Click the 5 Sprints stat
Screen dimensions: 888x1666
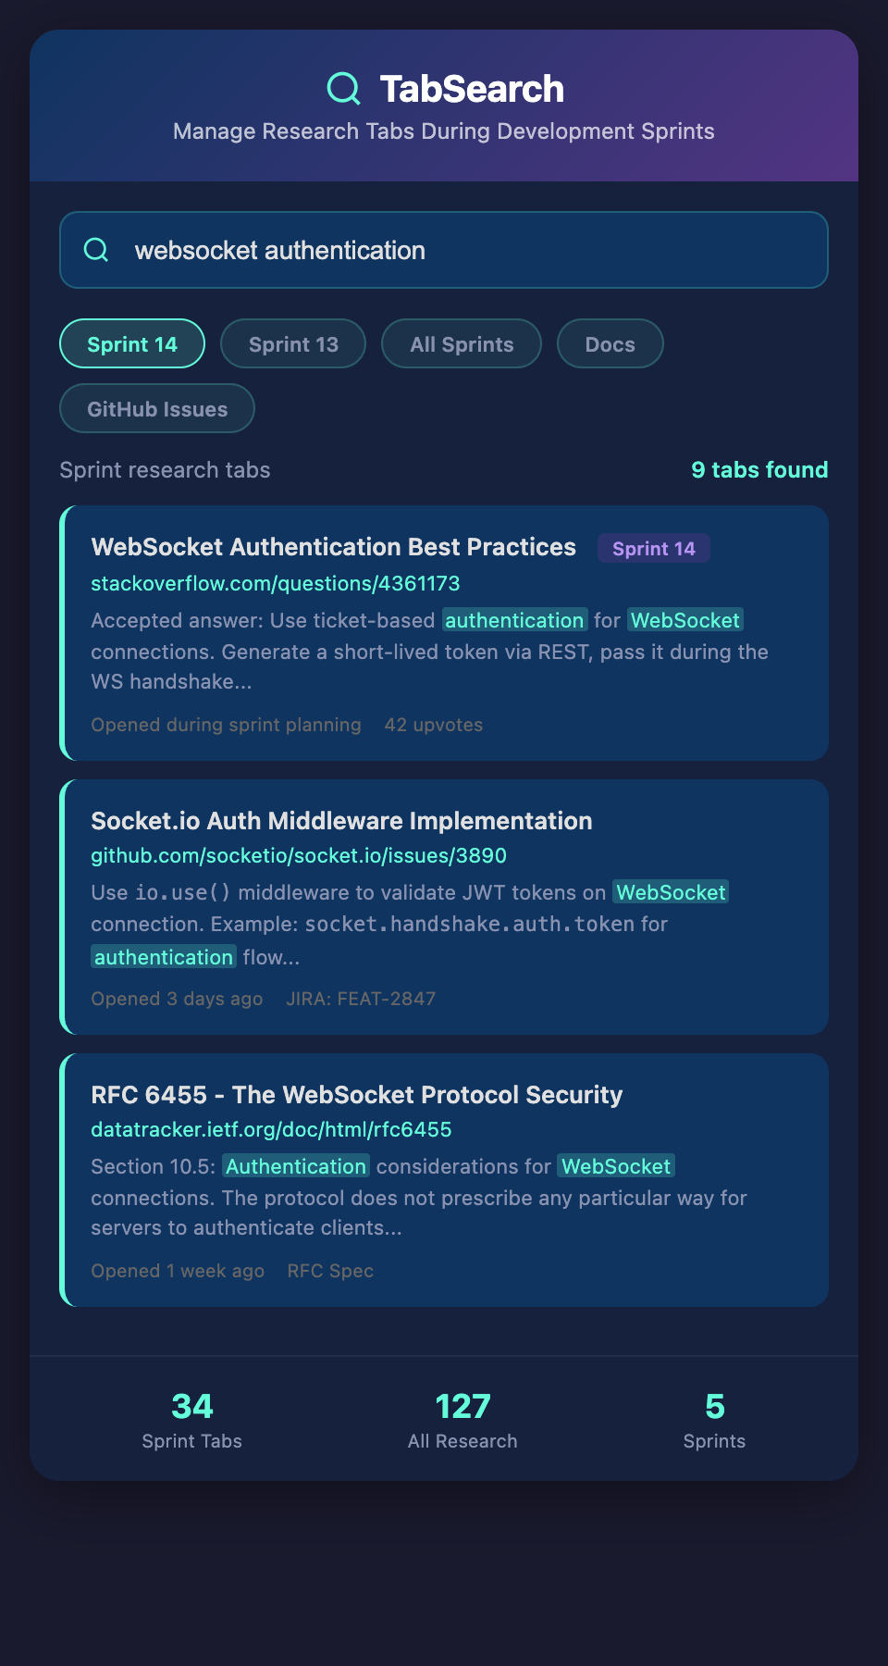click(714, 1420)
